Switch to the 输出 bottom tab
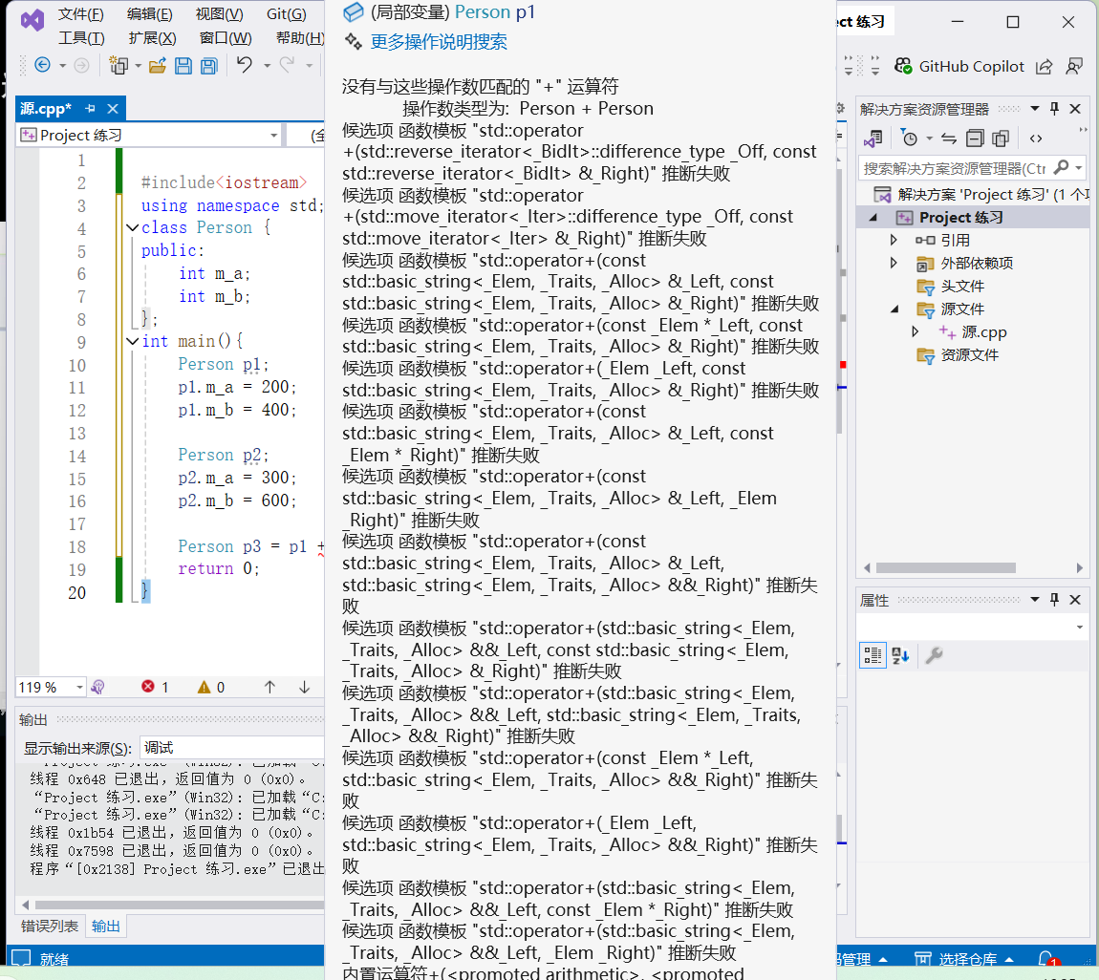Screen dimensions: 1099x980 (106, 927)
